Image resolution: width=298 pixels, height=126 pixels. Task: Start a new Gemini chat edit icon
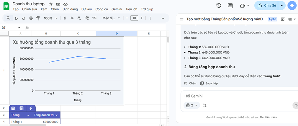[283, 19]
